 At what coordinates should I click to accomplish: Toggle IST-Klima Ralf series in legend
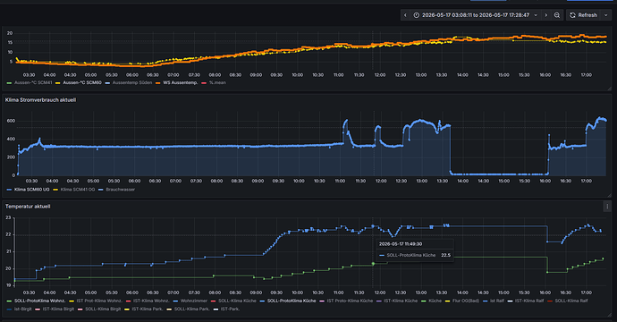point(529,301)
